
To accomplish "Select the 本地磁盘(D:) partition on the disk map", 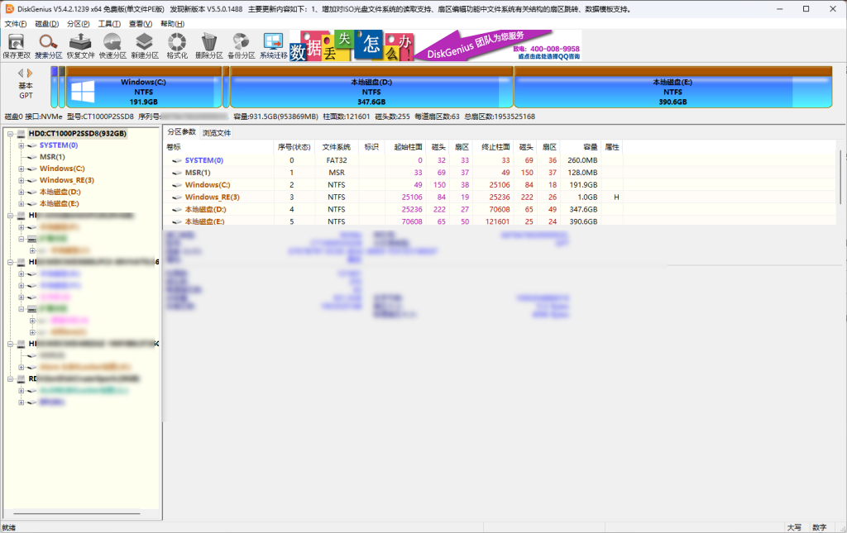I will pos(371,88).
